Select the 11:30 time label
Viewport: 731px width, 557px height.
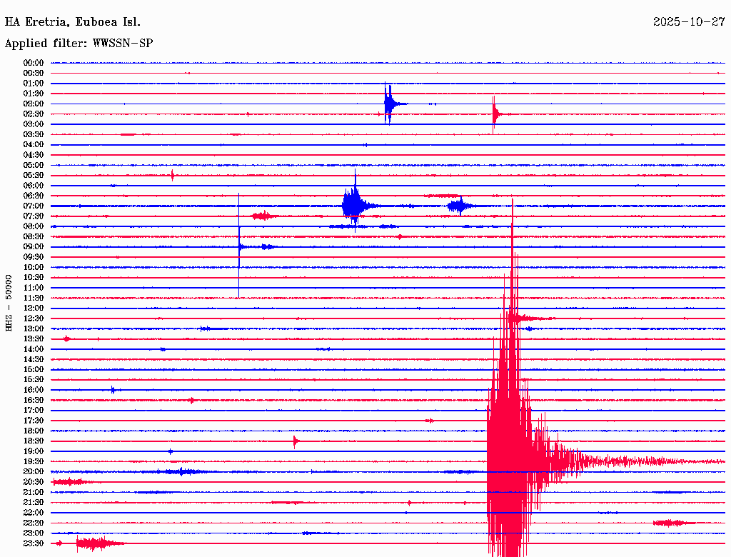pos(34,298)
